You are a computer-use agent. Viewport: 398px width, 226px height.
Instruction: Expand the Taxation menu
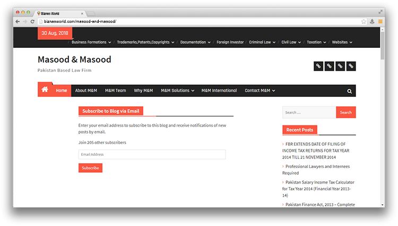[x=316, y=42]
